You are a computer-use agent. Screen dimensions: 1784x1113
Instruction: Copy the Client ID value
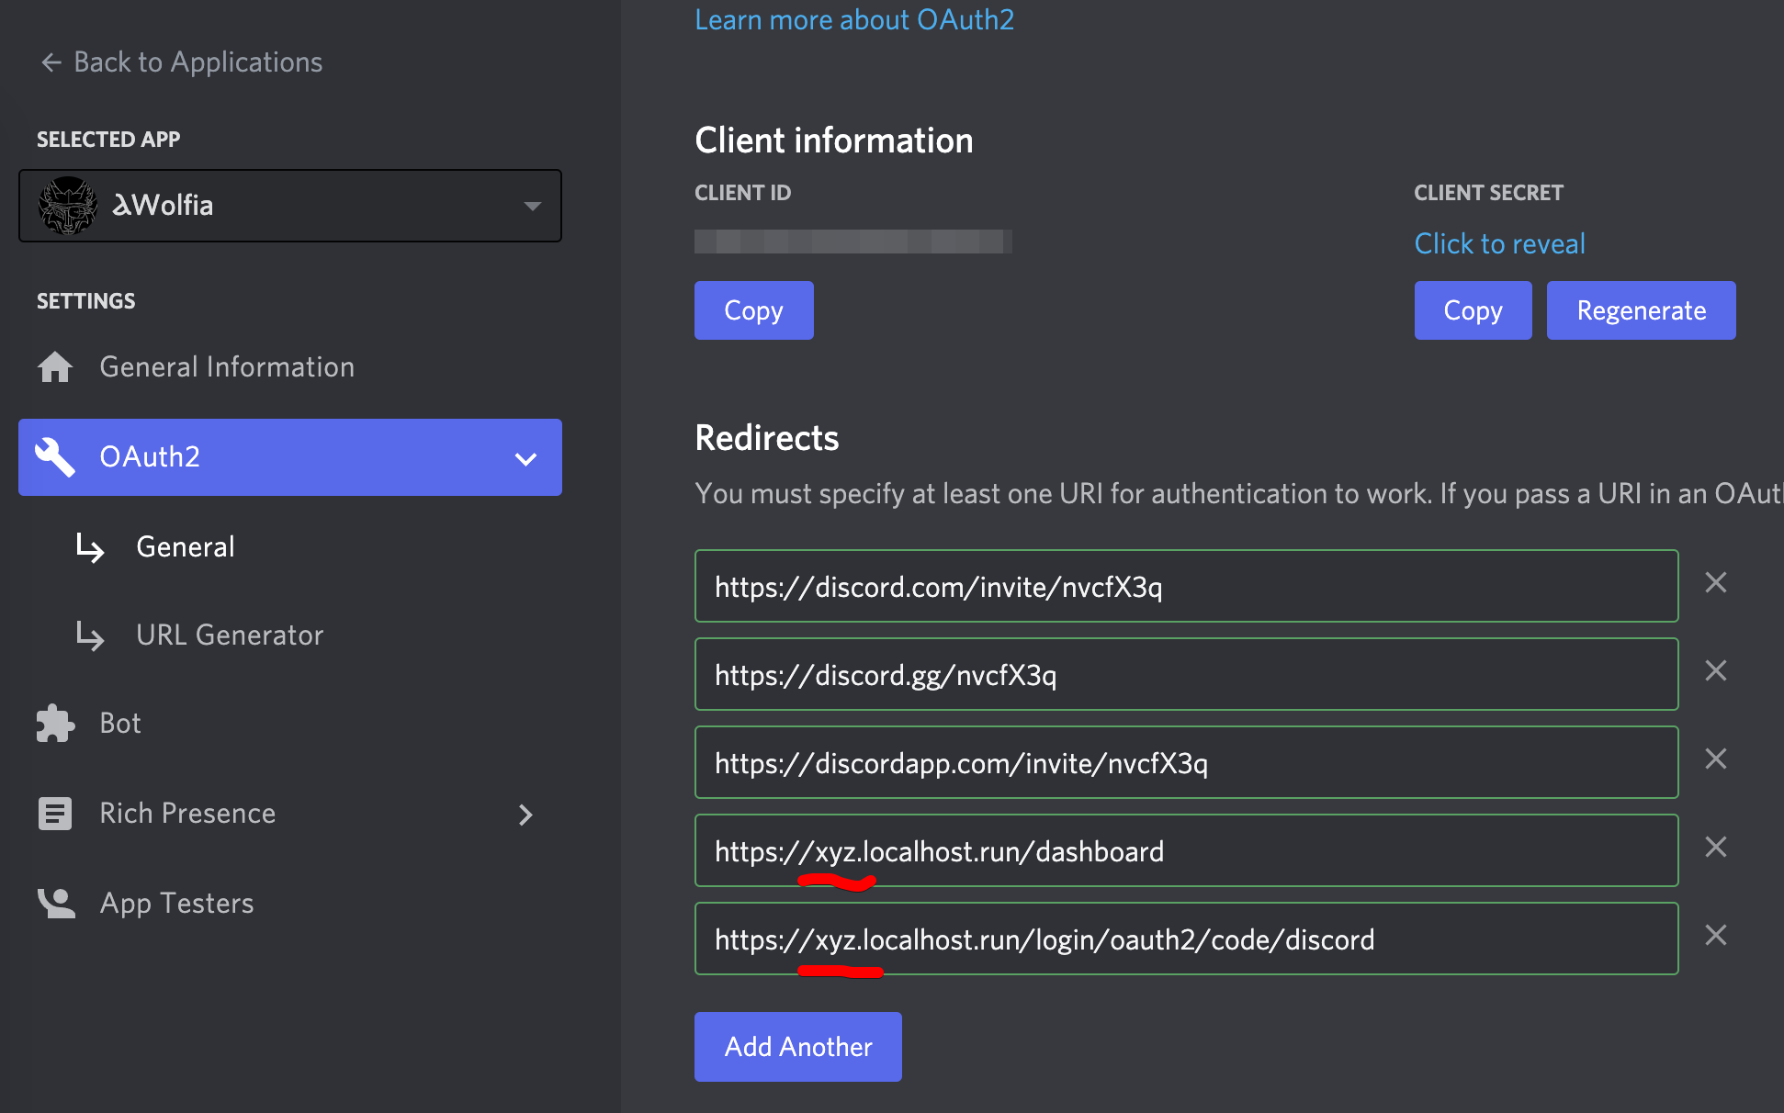pyautogui.click(x=753, y=309)
